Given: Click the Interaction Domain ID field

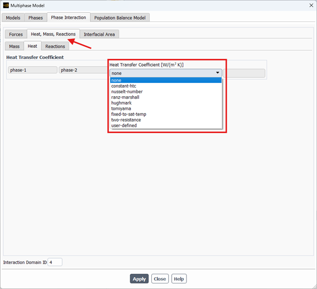Looking at the screenshot, I should coord(55,262).
